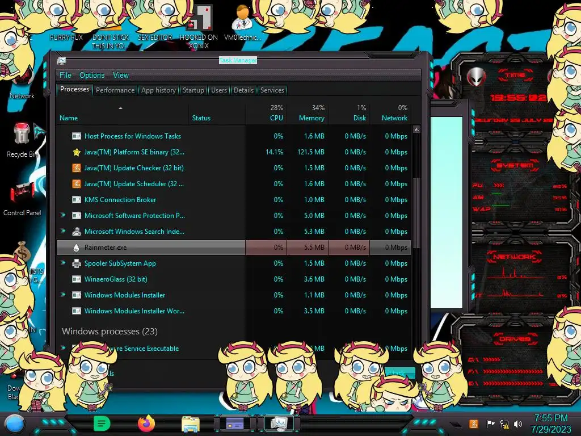Click the Microsoft Windows Search Indexer icon
581x436 pixels.
coord(77,232)
